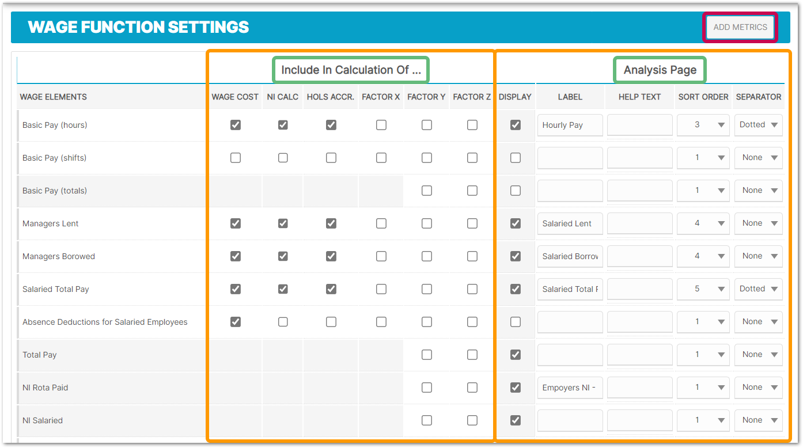
Task: Enable Factor Y for Total Pay
Action: click(427, 355)
